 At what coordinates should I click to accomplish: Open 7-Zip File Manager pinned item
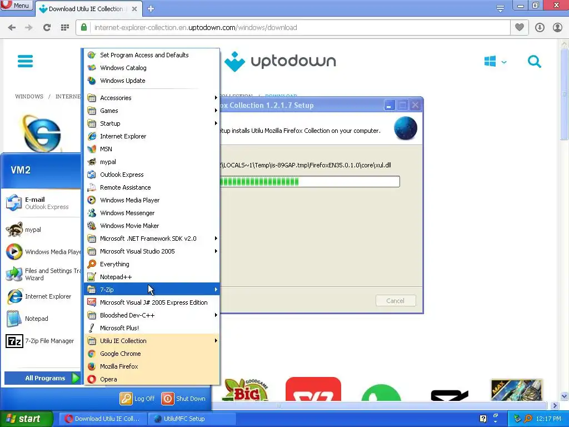click(41, 341)
